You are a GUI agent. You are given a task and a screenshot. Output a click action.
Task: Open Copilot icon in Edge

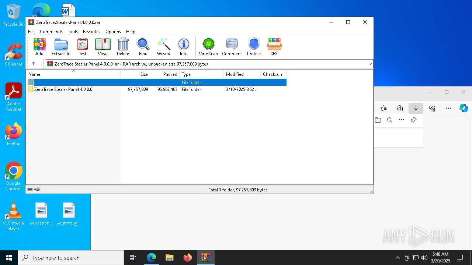(x=464, y=108)
